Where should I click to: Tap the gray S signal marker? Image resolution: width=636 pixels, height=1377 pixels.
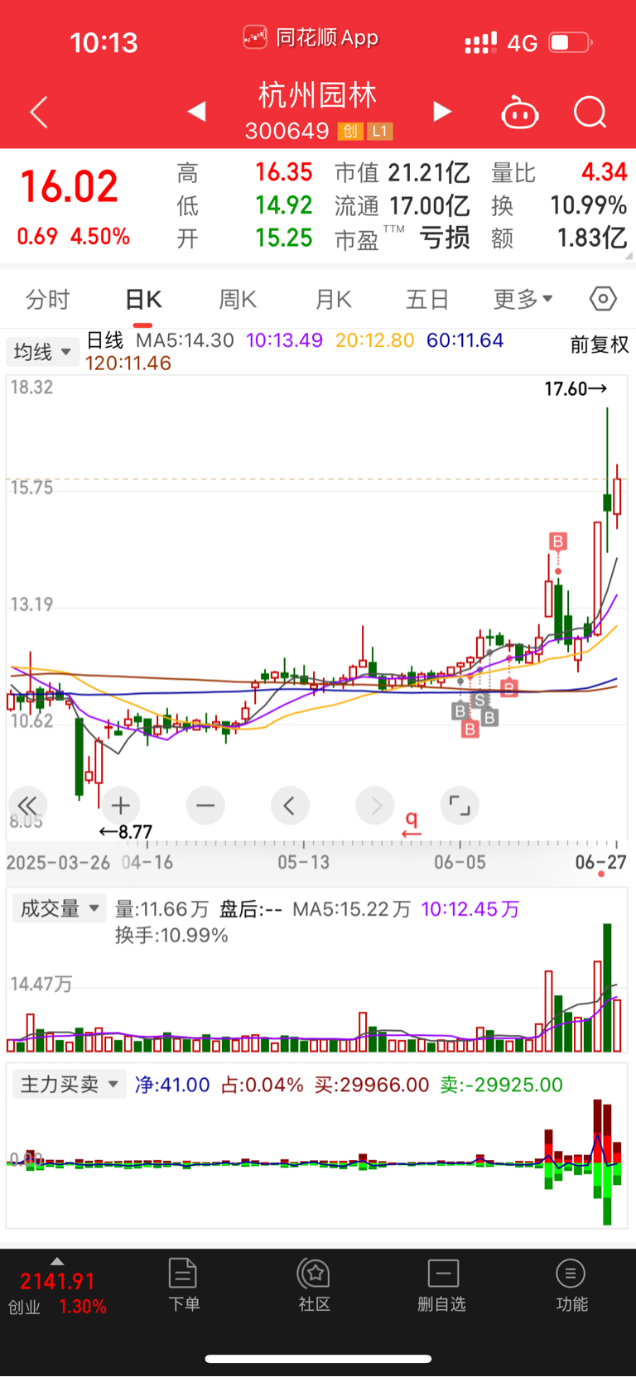pyautogui.click(x=479, y=701)
